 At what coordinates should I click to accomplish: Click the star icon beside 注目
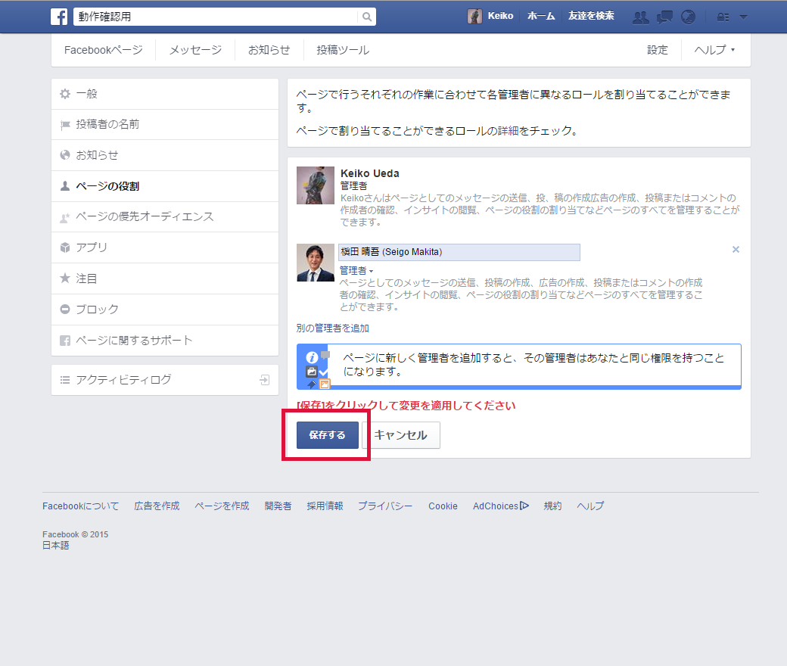(65, 278)
